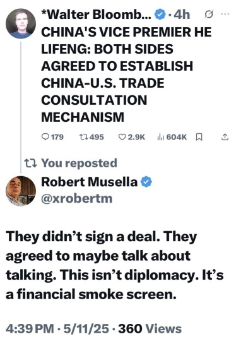This screenshot has height=351, width=236.
Task: Click the You reposted label
Action: [79, 163]
